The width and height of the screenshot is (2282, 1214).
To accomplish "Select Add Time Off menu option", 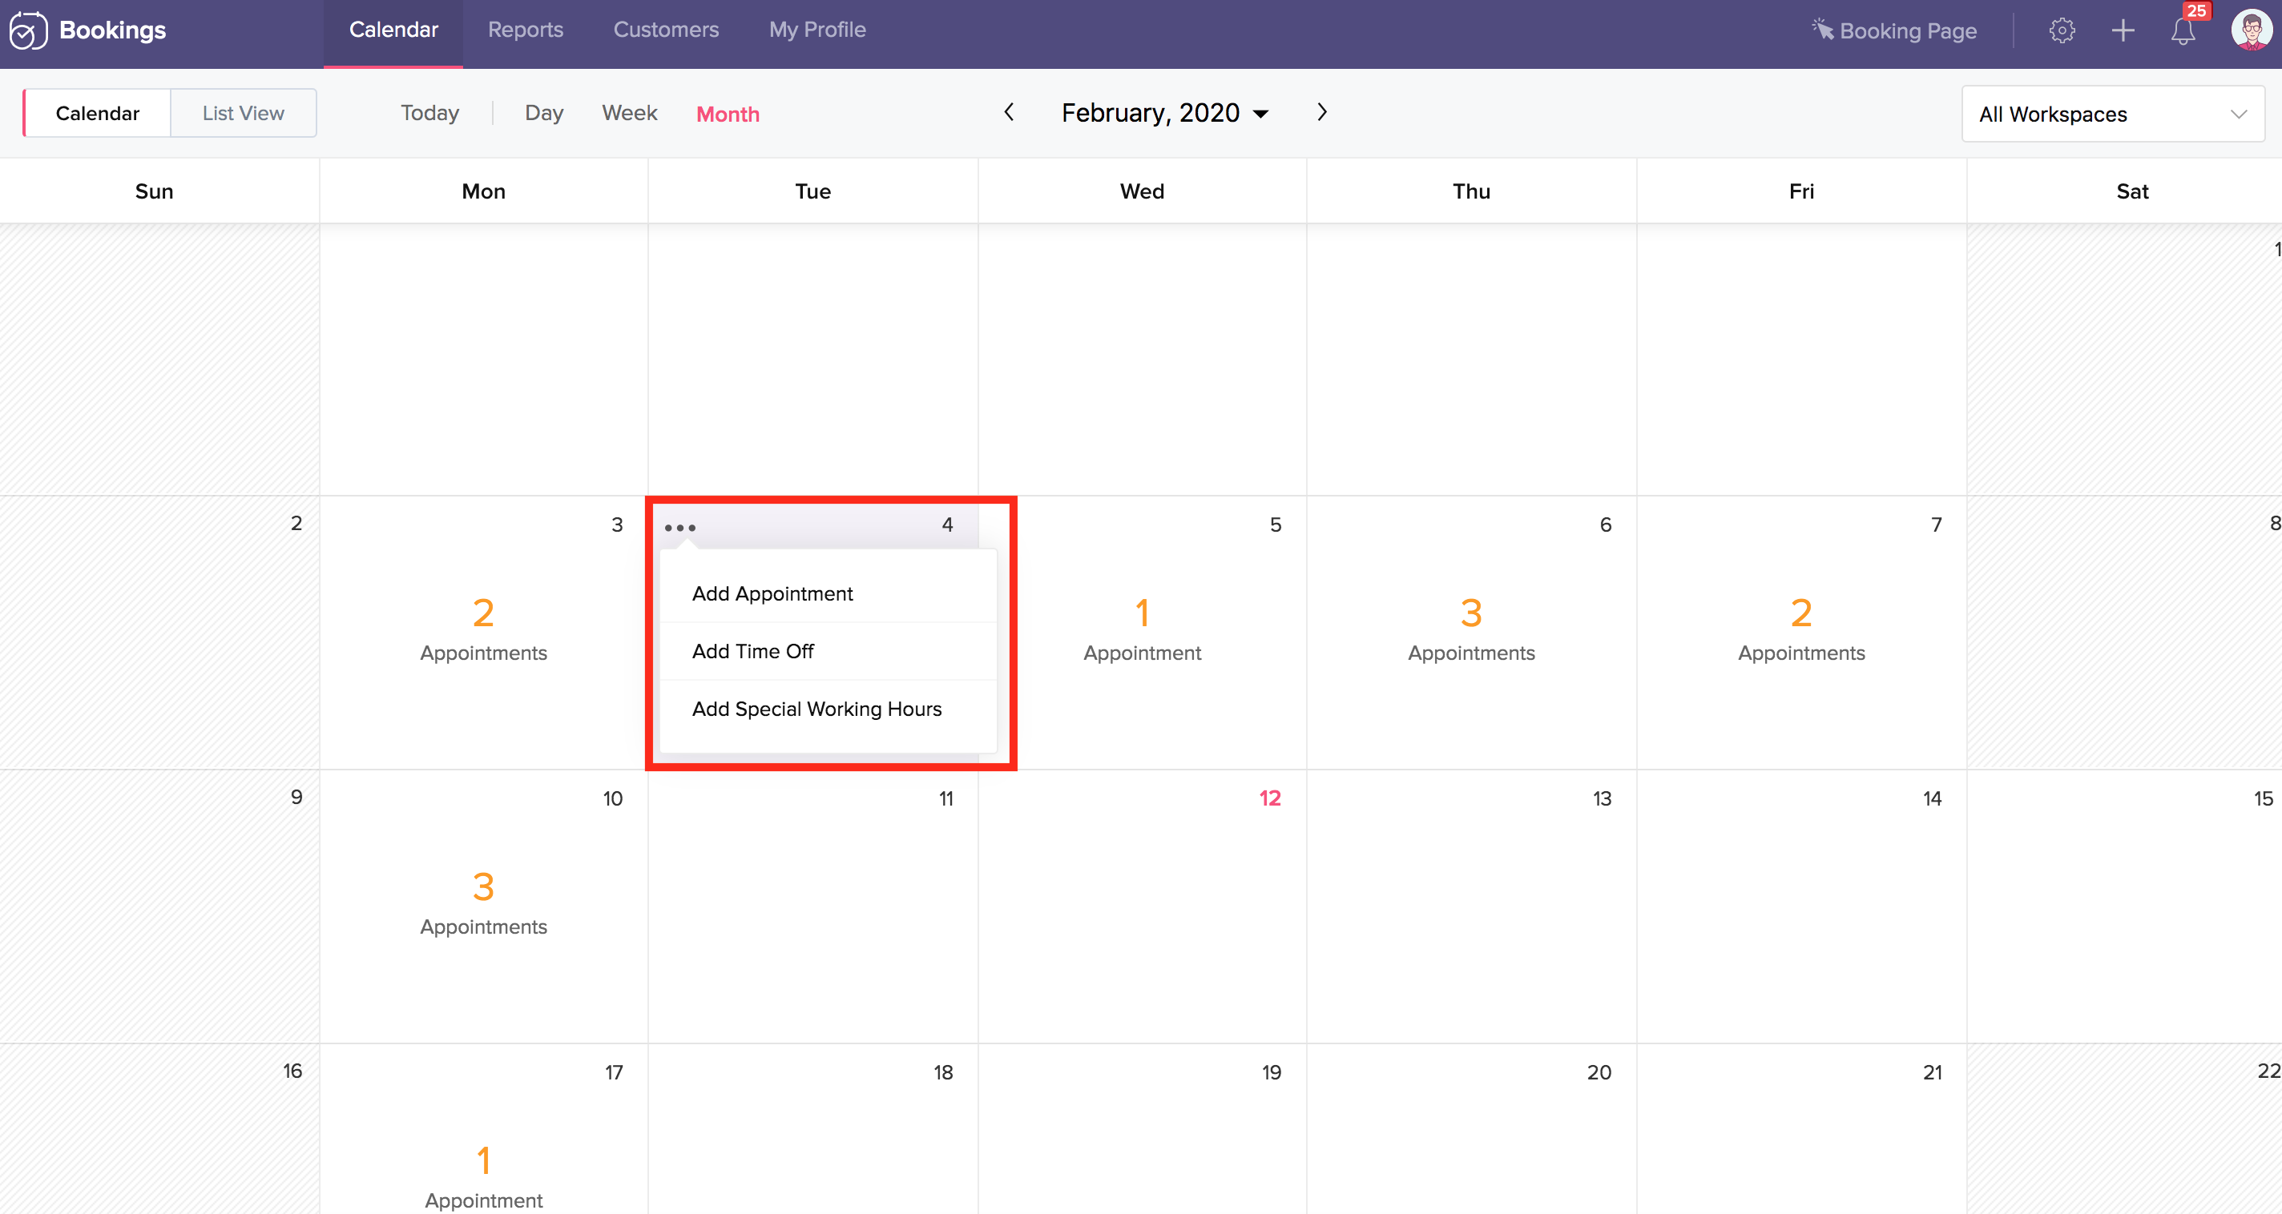I will (752, 651).
